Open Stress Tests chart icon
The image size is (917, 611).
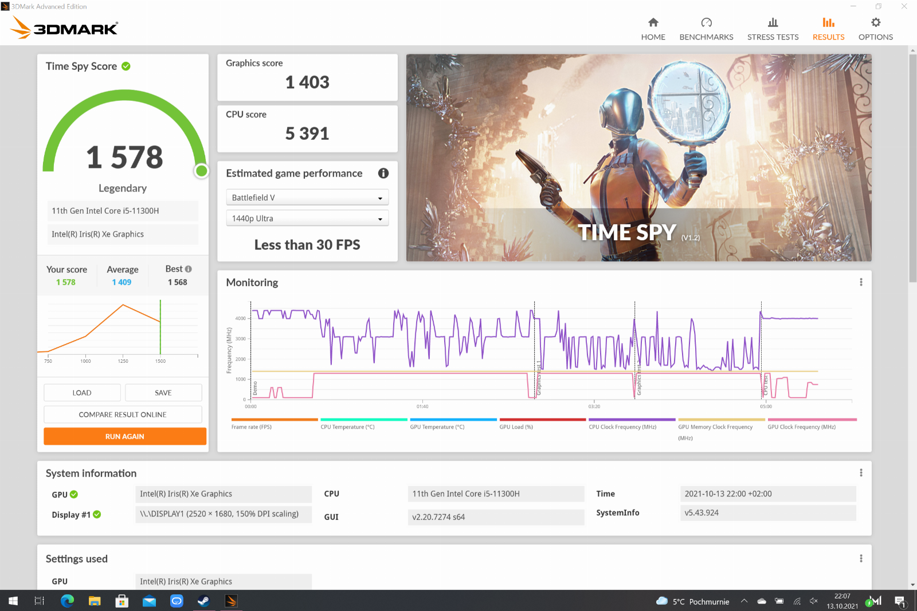(773, 22)
